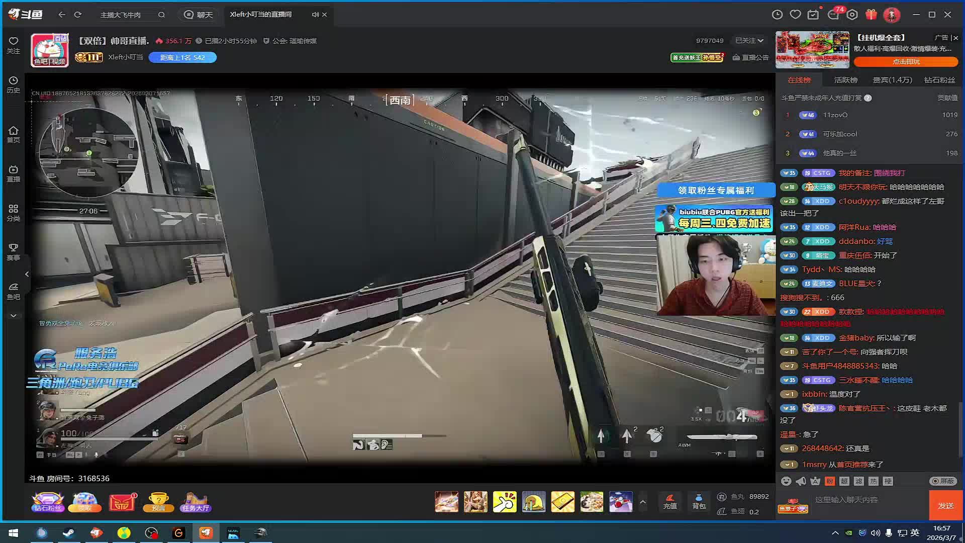Switch to 活跃榜 tab

845,80
